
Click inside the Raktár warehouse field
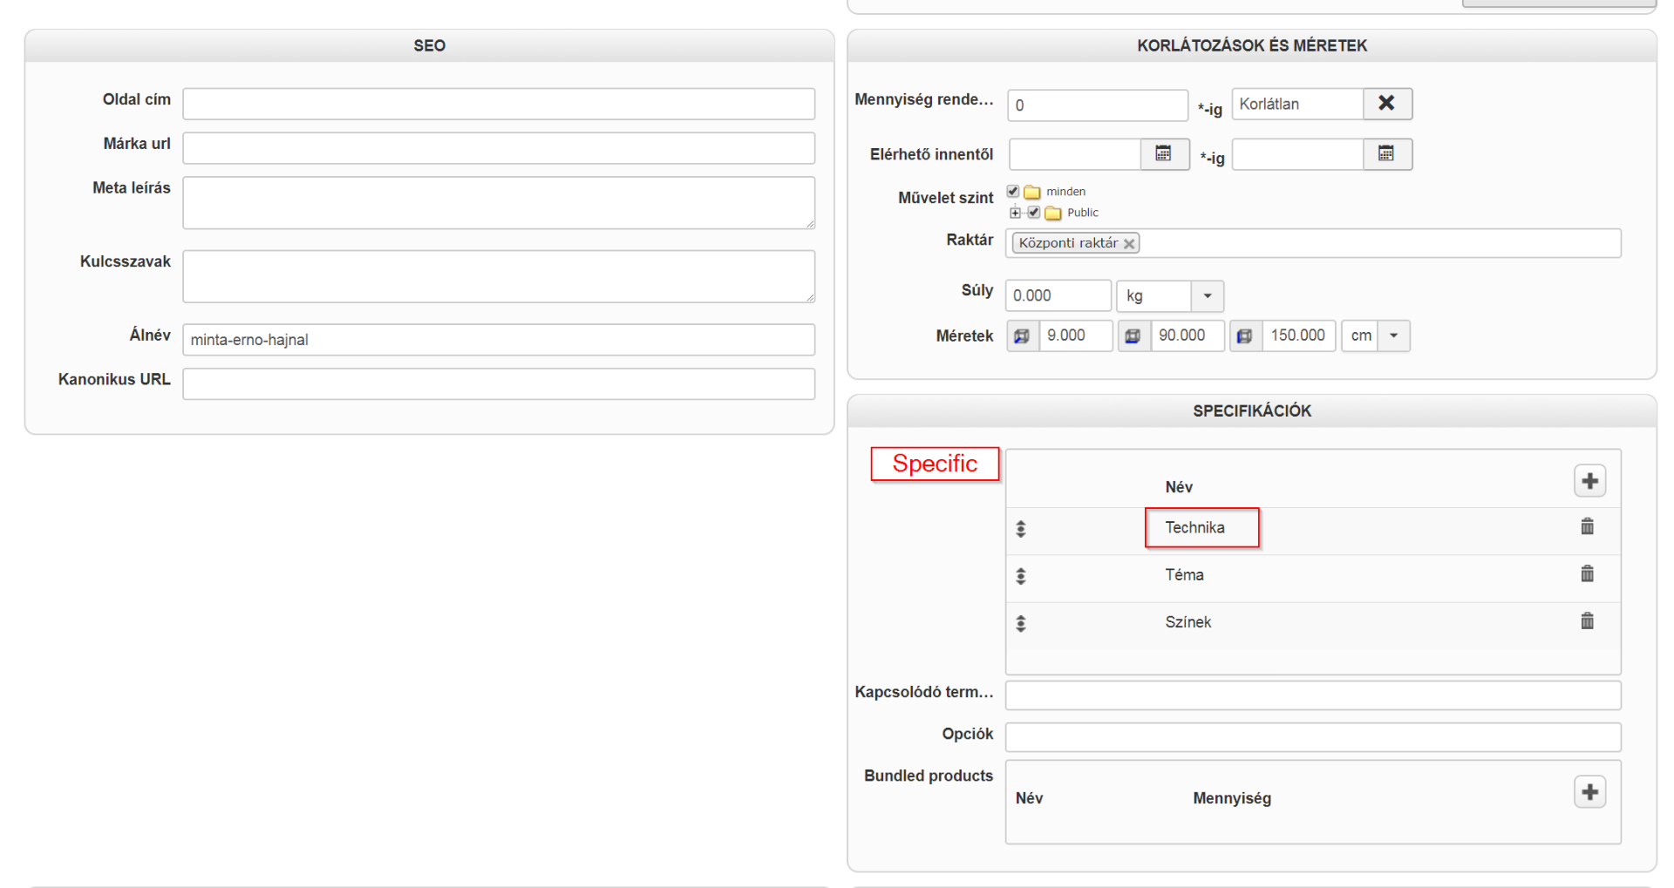(1313, 243)
